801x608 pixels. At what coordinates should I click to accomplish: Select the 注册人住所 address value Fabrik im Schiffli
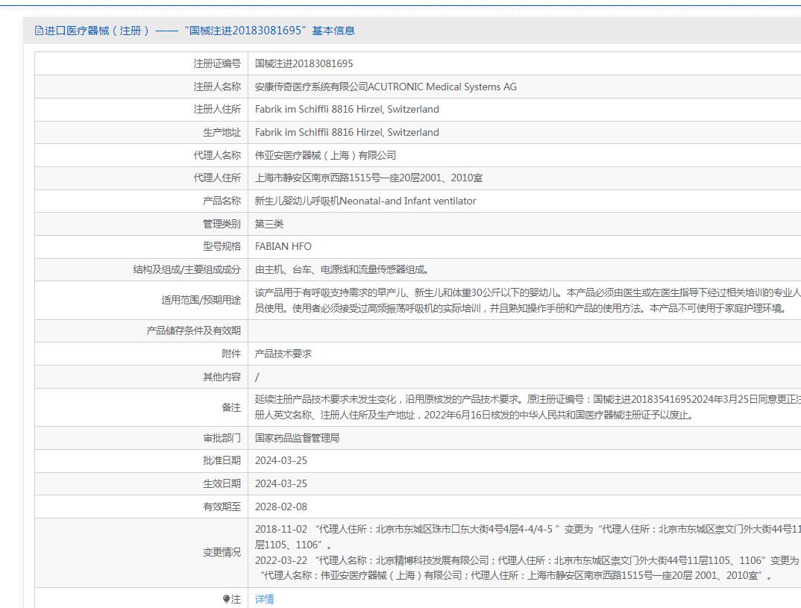(347, 110)
